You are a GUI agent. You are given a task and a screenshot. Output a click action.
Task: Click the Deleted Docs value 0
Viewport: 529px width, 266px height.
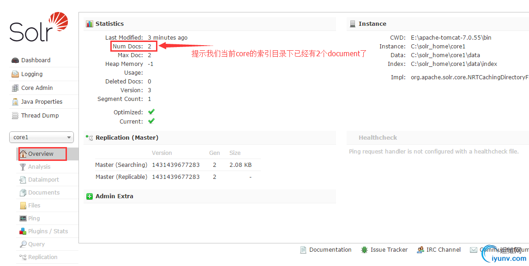point(150,82)
